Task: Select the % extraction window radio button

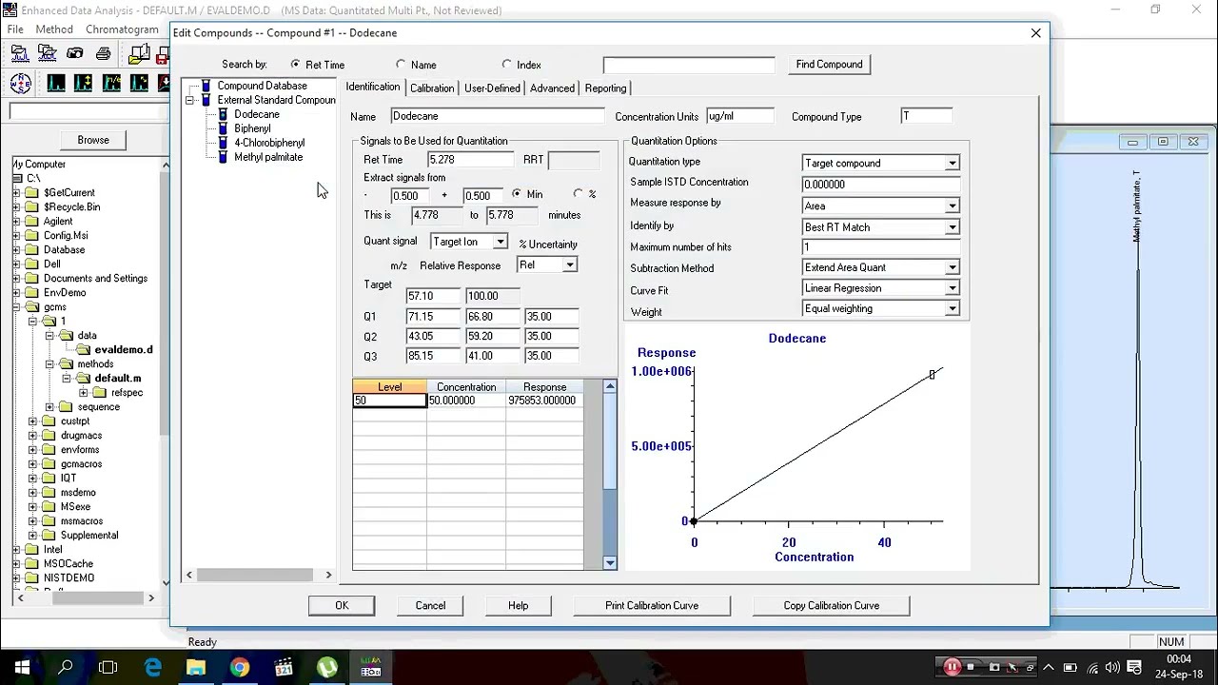Action: pos(579,194)
